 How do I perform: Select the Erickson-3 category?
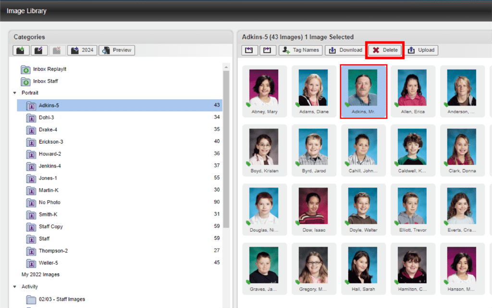tap(120, 142)
